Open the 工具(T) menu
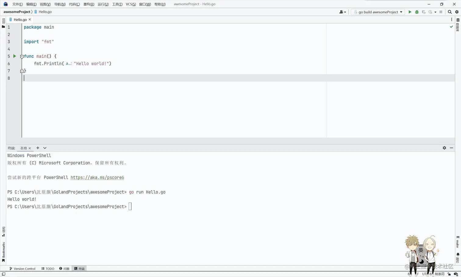The width and height of the screenshot is (461, 277). point(117,4)
